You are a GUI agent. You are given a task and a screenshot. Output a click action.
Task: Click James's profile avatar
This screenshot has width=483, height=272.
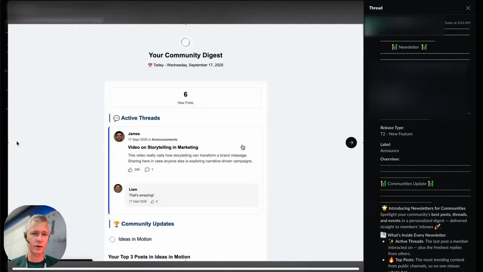point(119,136)
